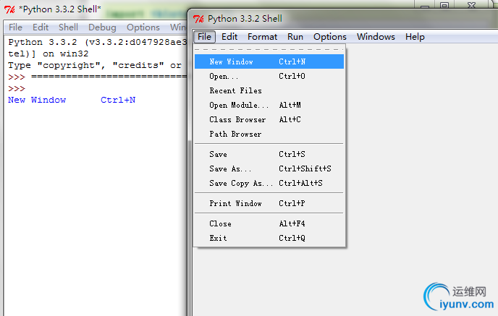Choose Save As... from the File menu
498x316 pixels.
269,168
